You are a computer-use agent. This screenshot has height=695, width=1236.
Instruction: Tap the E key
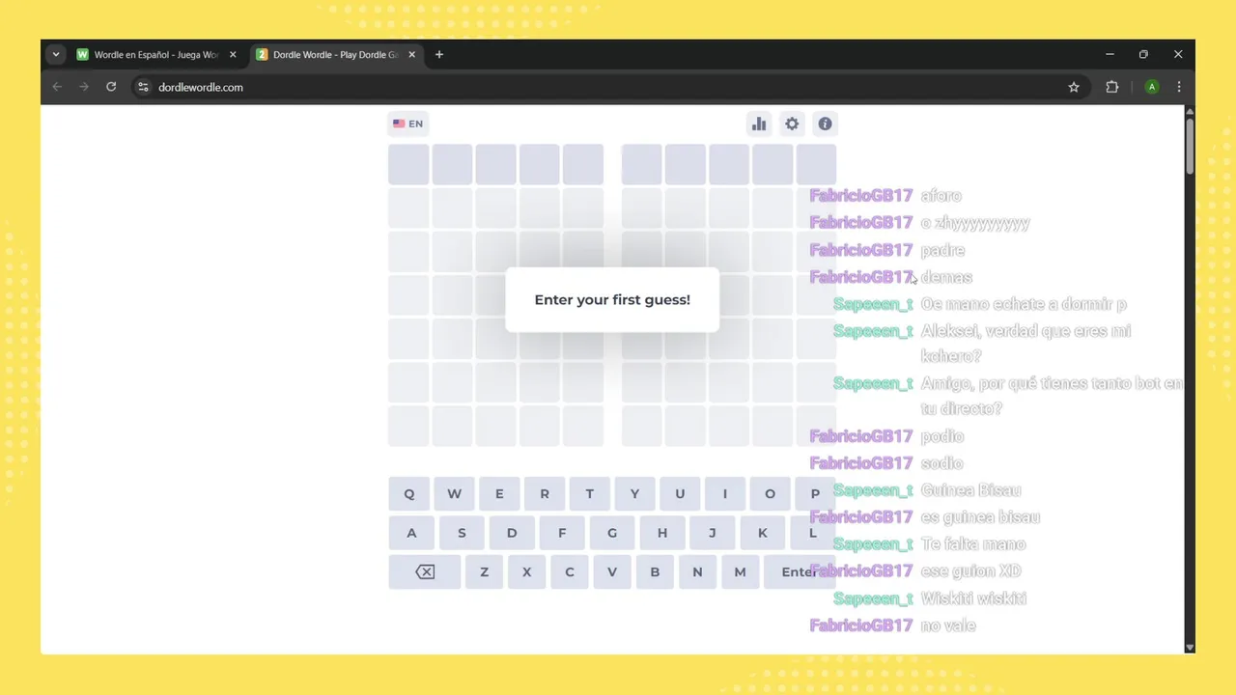[x=499, y=493]
